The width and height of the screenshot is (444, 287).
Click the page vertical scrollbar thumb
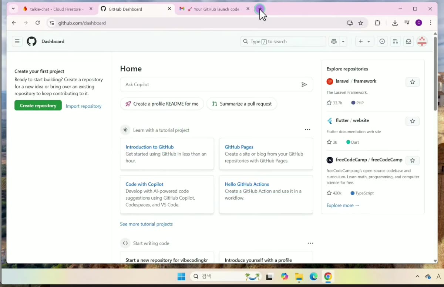(x=435, y=73)
